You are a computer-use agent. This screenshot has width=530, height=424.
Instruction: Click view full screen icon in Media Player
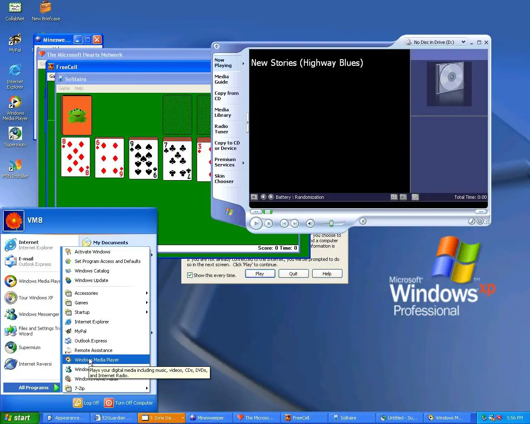[x=403, y=197]
